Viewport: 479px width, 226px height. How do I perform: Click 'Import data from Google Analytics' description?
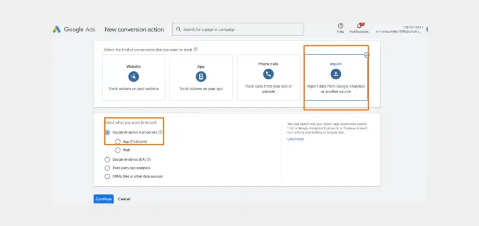pos(336,89)
